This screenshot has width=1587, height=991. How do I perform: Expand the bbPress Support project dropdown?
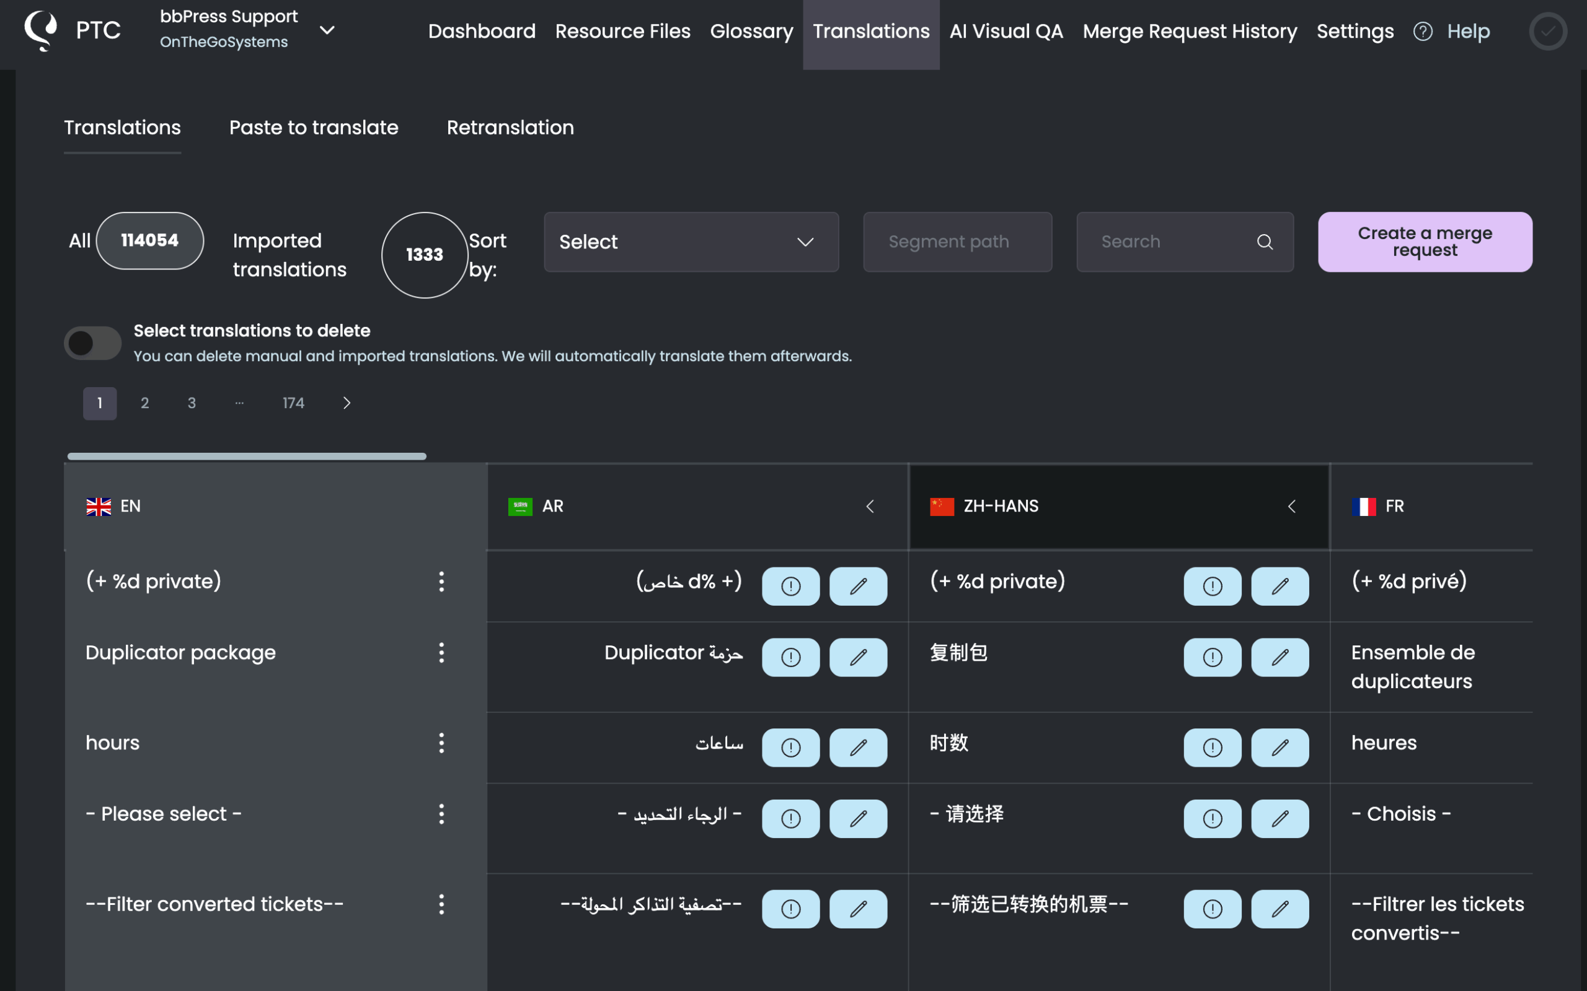pos(327,30)
